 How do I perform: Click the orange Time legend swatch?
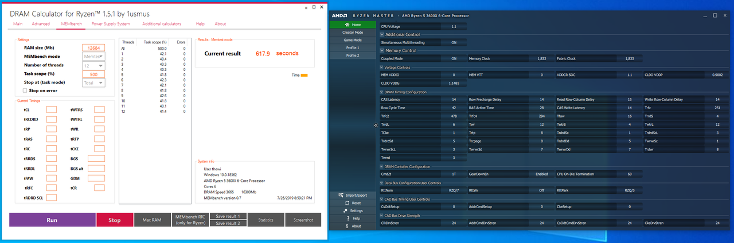(304, 75)
